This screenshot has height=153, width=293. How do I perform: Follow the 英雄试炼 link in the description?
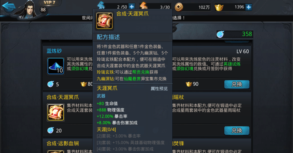point(232,64)
